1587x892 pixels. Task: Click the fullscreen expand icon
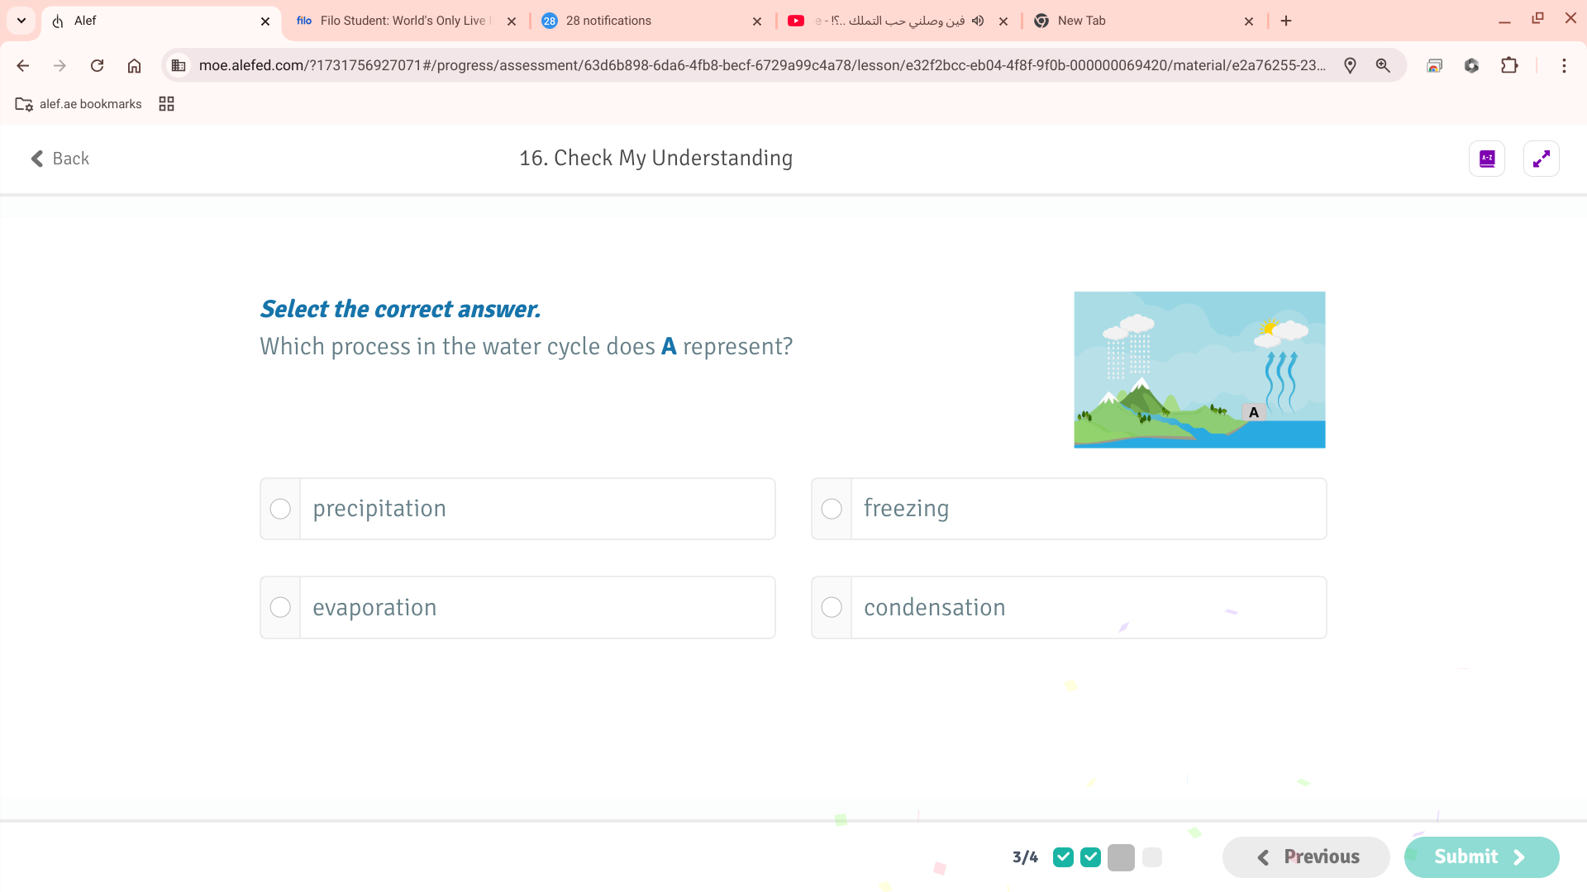pos(1541,159)
